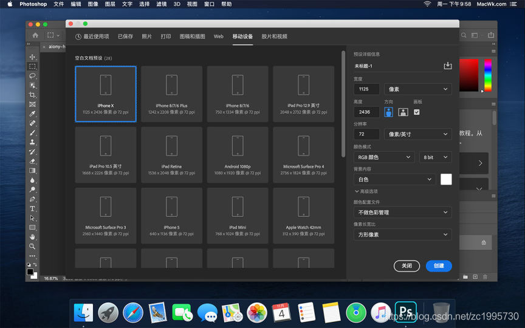Switch to the 图稿和插图 tab
The image size is (525, 328).
192,36
